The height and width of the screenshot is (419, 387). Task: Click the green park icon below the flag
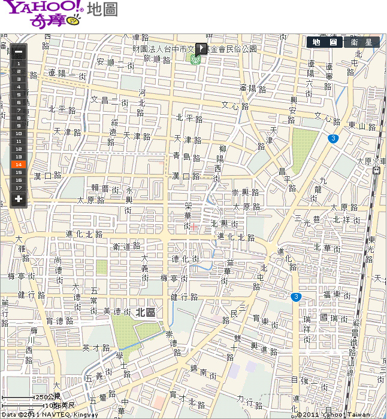[195, 59]
